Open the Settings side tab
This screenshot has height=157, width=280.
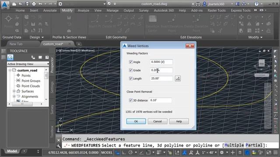pos(52,87)
